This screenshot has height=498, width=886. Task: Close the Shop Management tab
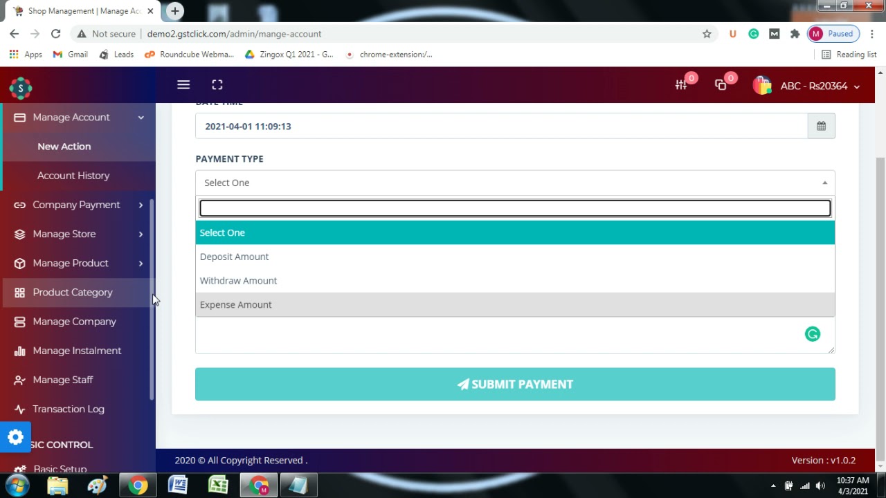pyautogui.click(x=150, y=11)
